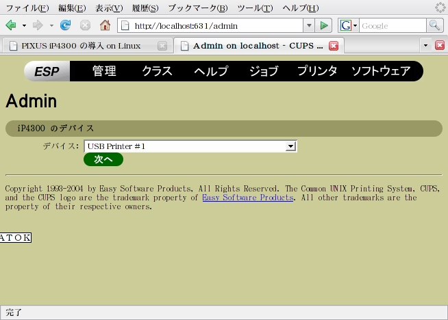Screen dimensions: 448x320
Task: Click the stop loading icon
Action: pyautogui.click(x=85, y=25)
